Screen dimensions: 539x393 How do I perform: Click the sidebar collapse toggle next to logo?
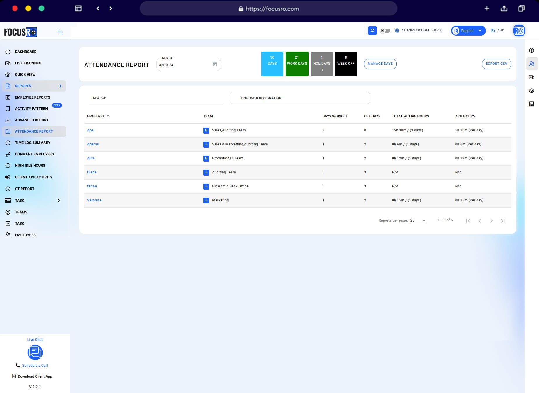[60, 32]
